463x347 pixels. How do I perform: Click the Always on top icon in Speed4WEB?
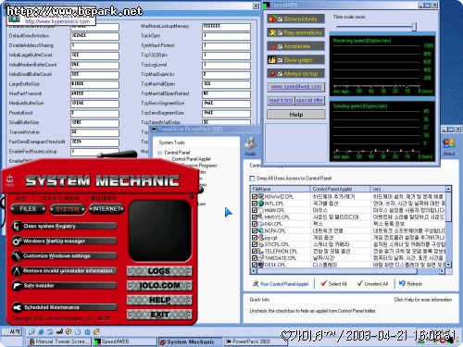272,74
